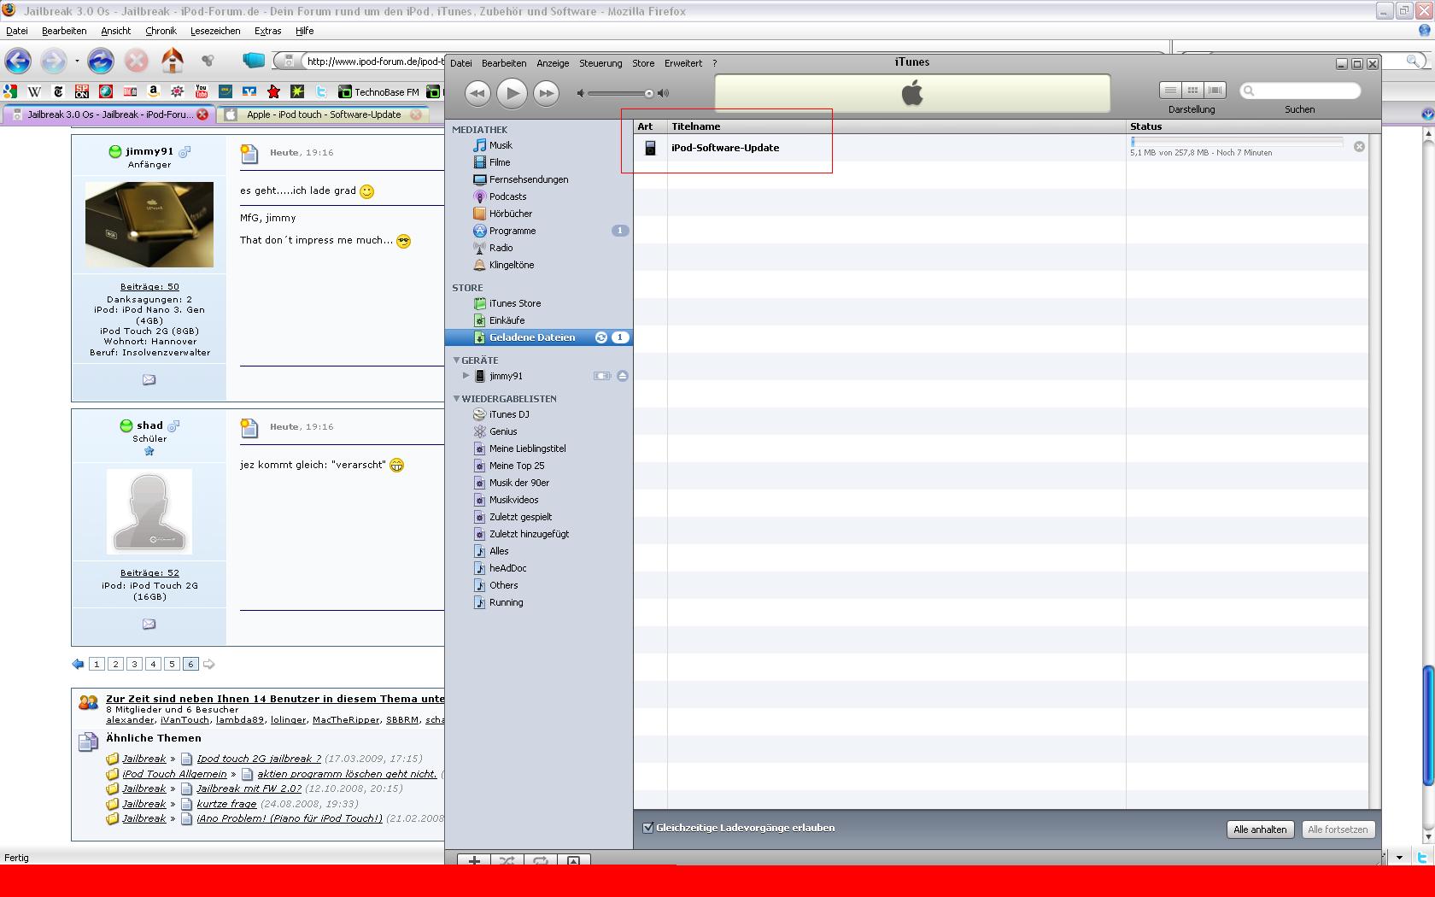Open the Amazon bookmark
The width and height of the screenshot is (1435, 897).
click(154, 91)
